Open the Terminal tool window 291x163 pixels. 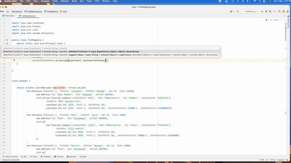pos(59,157)
